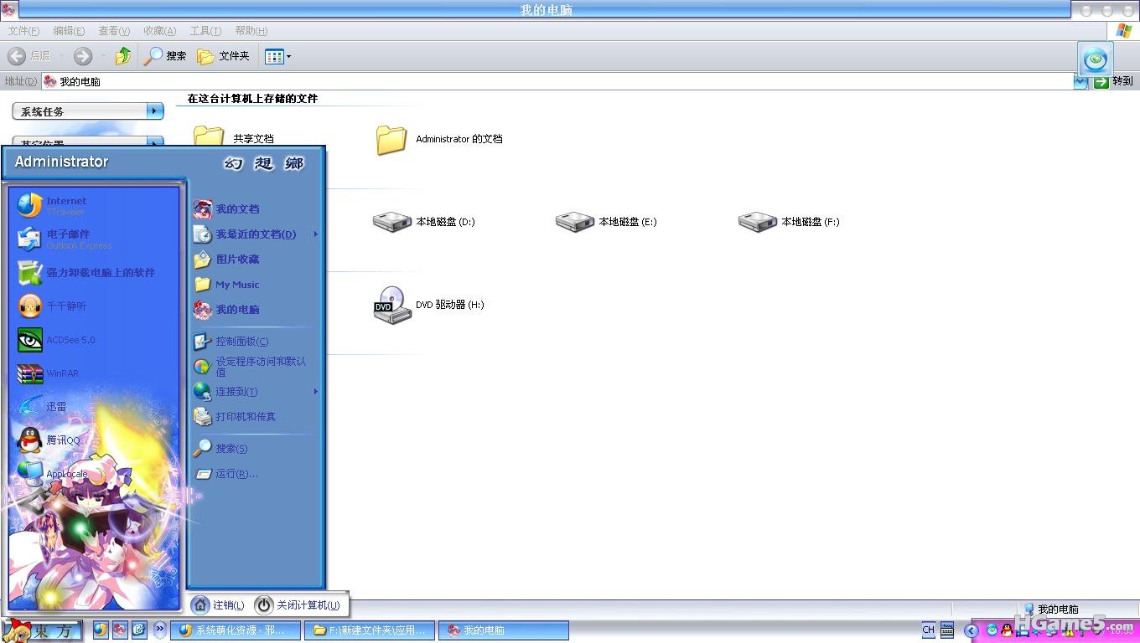
Task: Click the yellow warning tray icon
Action: [1070, 634]
